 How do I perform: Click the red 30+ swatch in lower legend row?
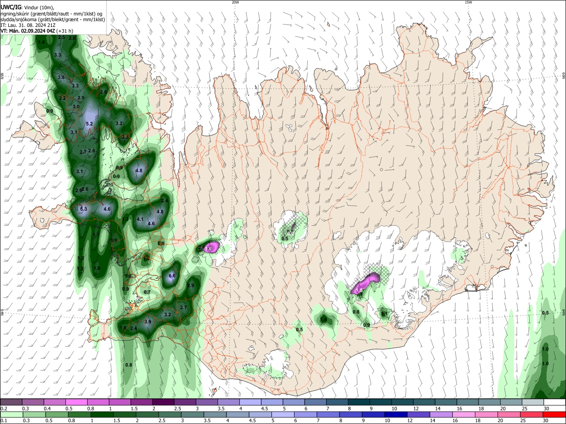[554, 415]
